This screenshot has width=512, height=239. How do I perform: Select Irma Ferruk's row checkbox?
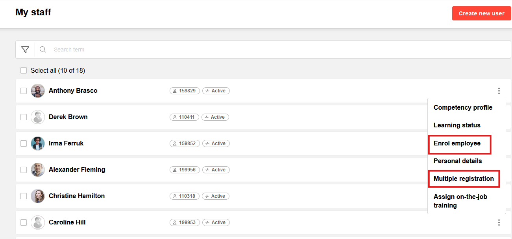pos(24,143)
